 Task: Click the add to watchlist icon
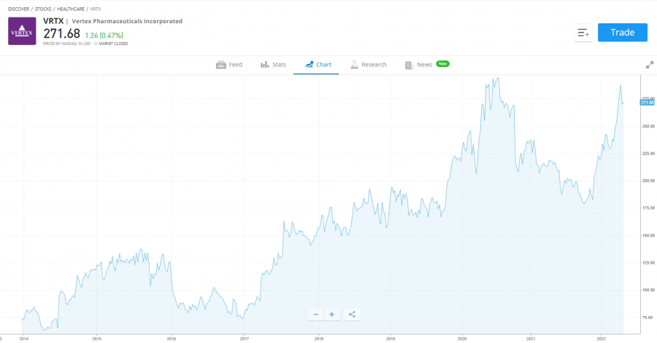coord(583,33)
